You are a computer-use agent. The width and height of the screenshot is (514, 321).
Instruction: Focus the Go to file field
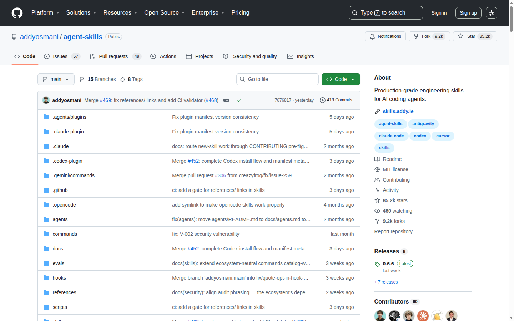(277, 79)
